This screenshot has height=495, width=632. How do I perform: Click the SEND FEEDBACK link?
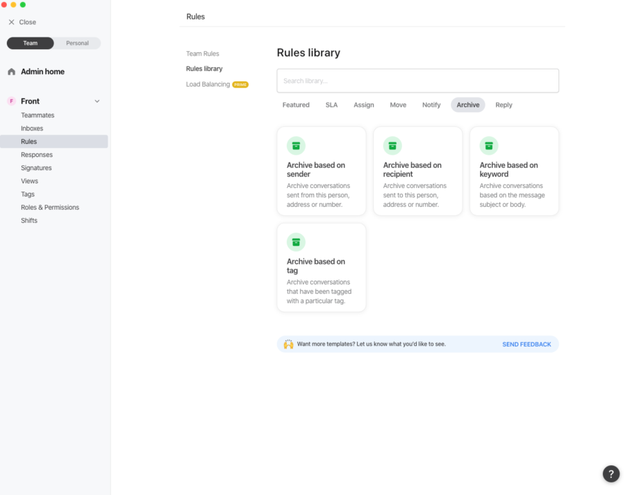tap(526, 344)
